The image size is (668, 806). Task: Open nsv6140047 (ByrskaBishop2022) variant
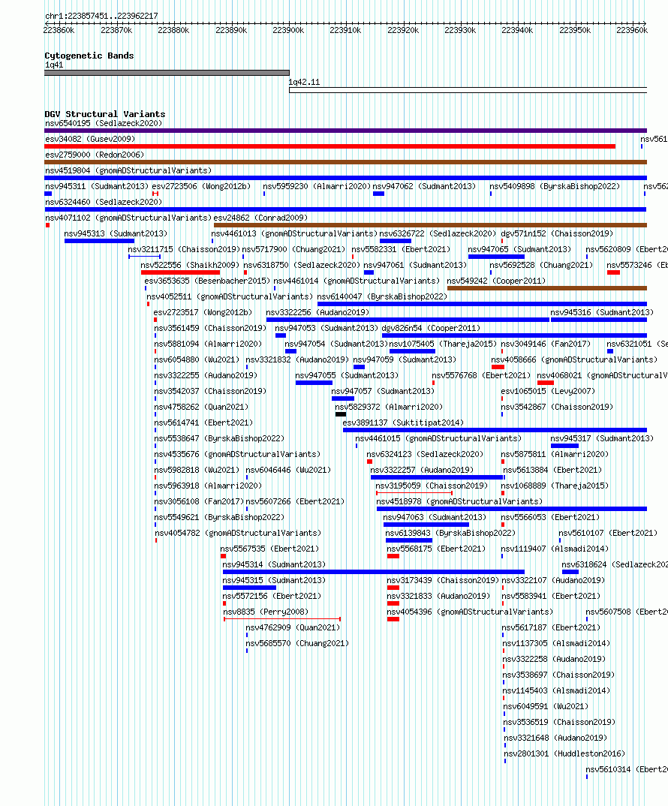click(x=382, y=296)
